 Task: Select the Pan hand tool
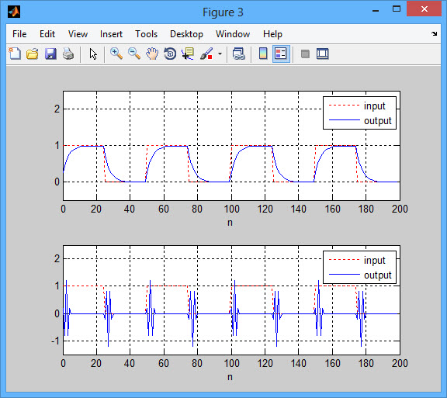[152, 54]
